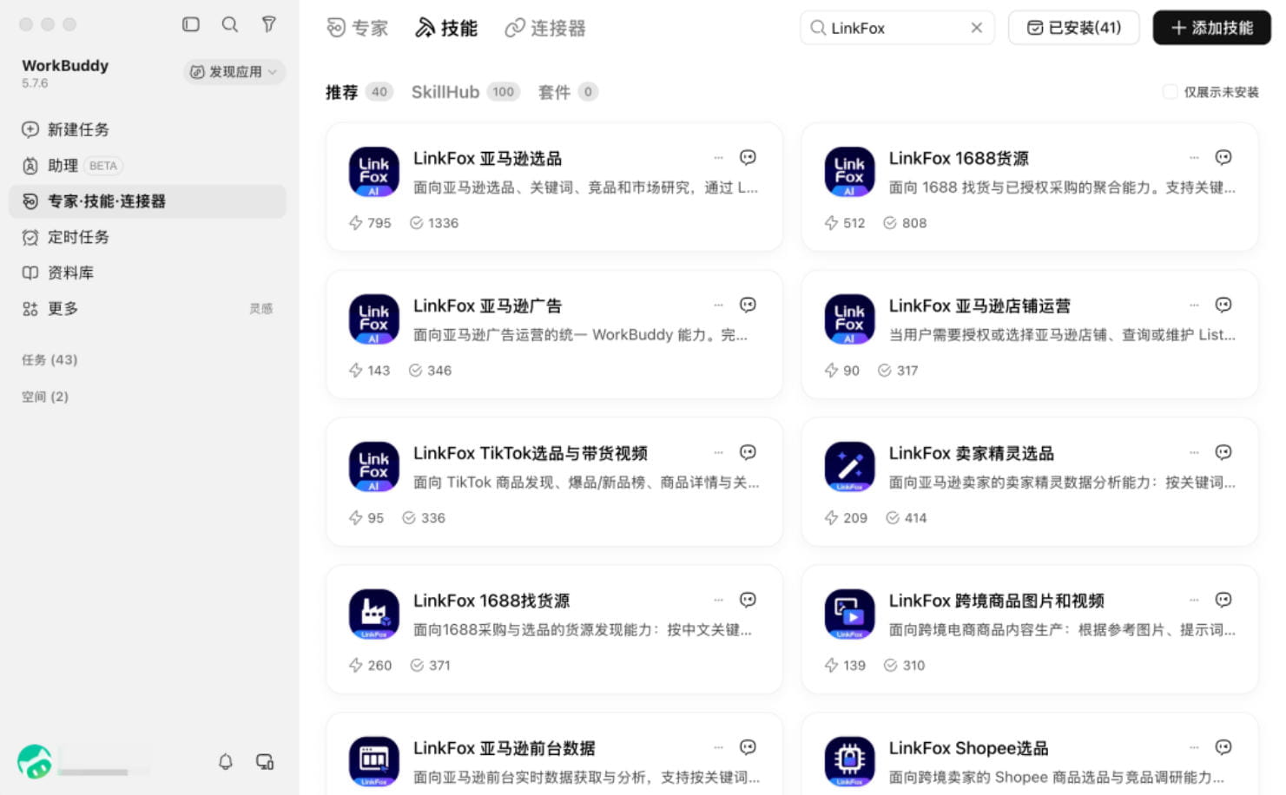Open chat icon on LinkFox 卖家精灵选品 card
This screenshot has width=1286, height=795.
click(x=1223, y=452)
